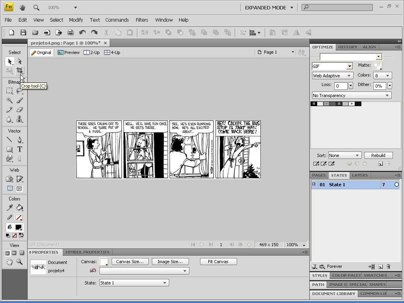Select the Blur tool

[9, 119]
